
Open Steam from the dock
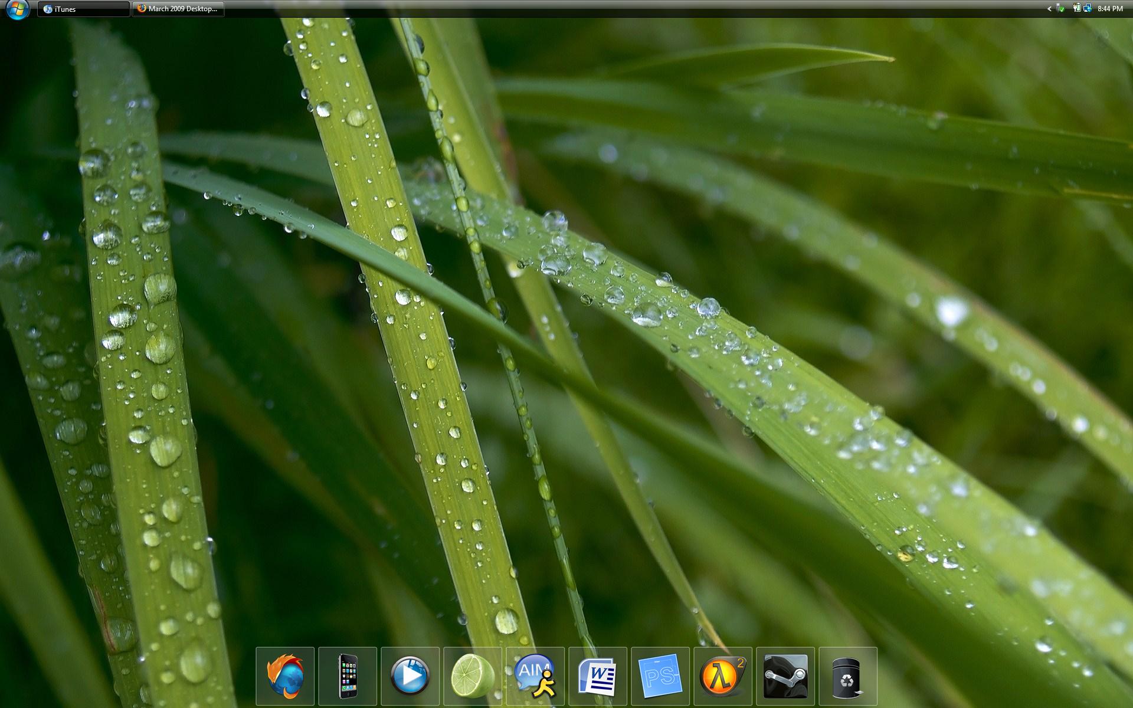(x=785, y=676)
